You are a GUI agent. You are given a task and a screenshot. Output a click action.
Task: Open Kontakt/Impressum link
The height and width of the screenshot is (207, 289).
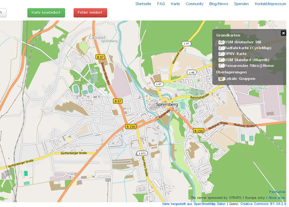pos(270,4)
